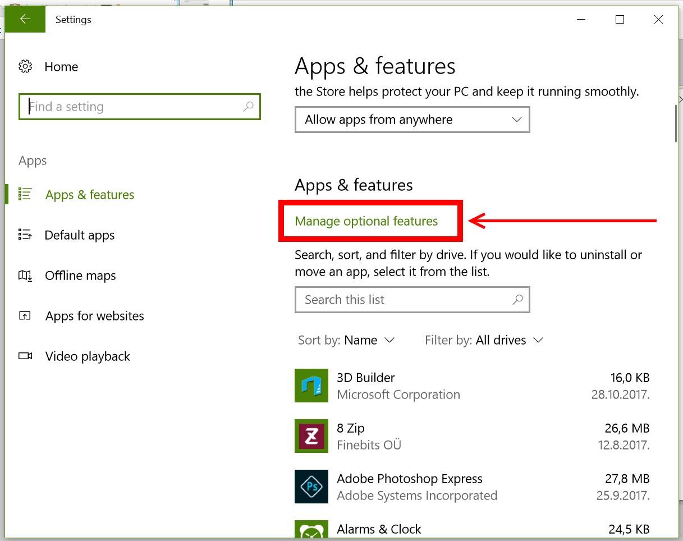Select Apps & features in sidebar
The height and width of the screenshot is (541, 683).
90,195
